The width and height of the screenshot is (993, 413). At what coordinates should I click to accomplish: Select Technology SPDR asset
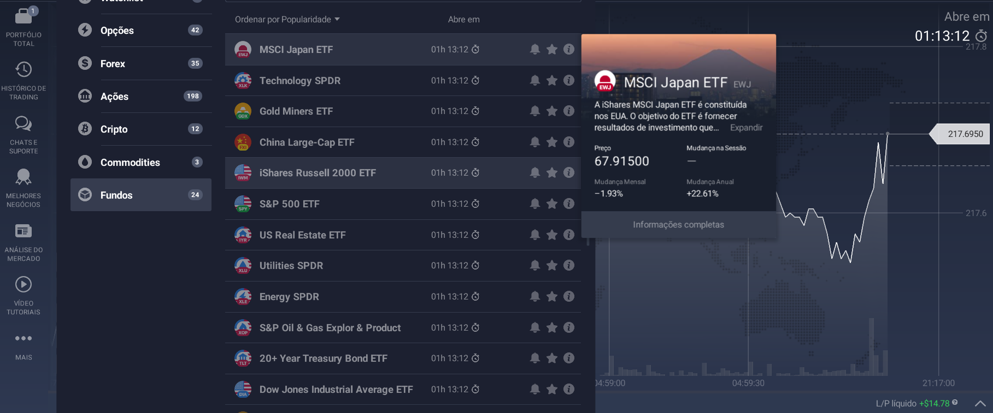click(403, 80)
